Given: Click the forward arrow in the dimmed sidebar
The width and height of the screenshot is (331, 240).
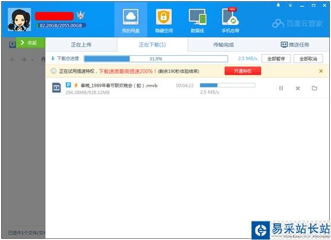Looking at the screenshot, I should [24, 59].
